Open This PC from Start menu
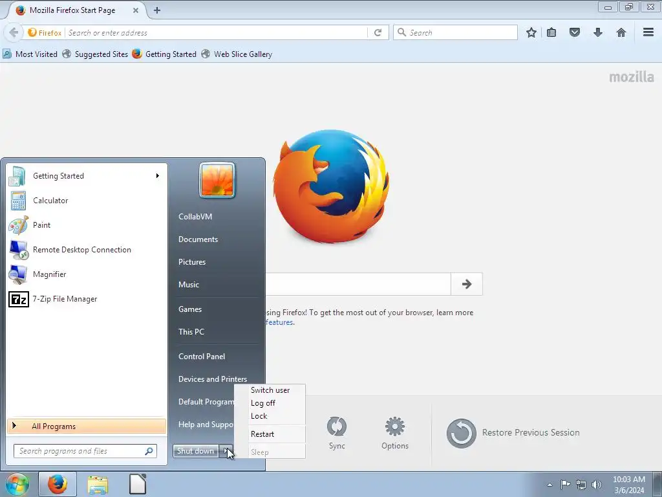 tap(191, 332)
